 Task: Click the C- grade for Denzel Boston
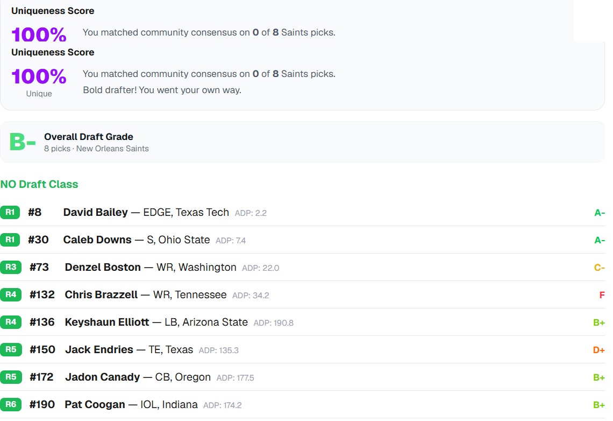coord(600,267)
